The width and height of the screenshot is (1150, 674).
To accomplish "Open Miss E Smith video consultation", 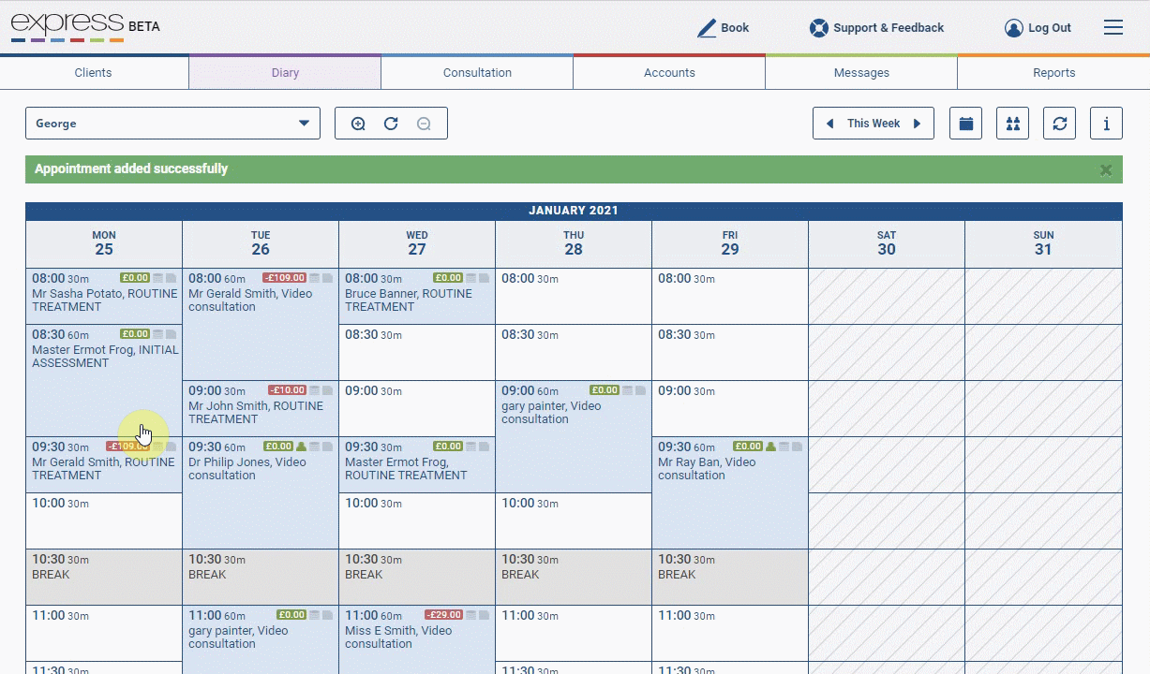I will pos(417,640).
